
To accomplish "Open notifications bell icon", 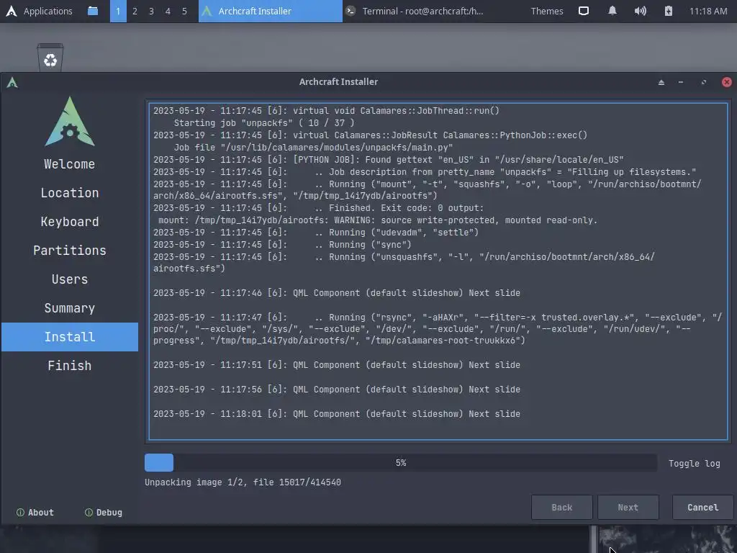I will pyautogui.click(x=612, y=11).
